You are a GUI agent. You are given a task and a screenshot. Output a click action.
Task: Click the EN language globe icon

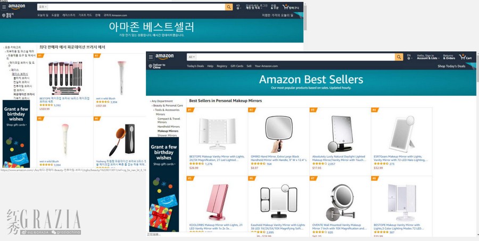(x=409, y=57)
